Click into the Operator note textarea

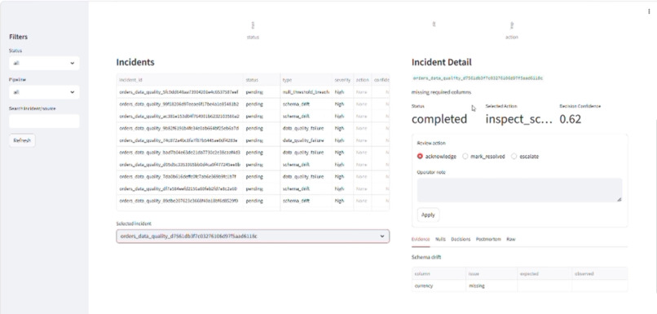pyautogui.click(x=519, y=190)
